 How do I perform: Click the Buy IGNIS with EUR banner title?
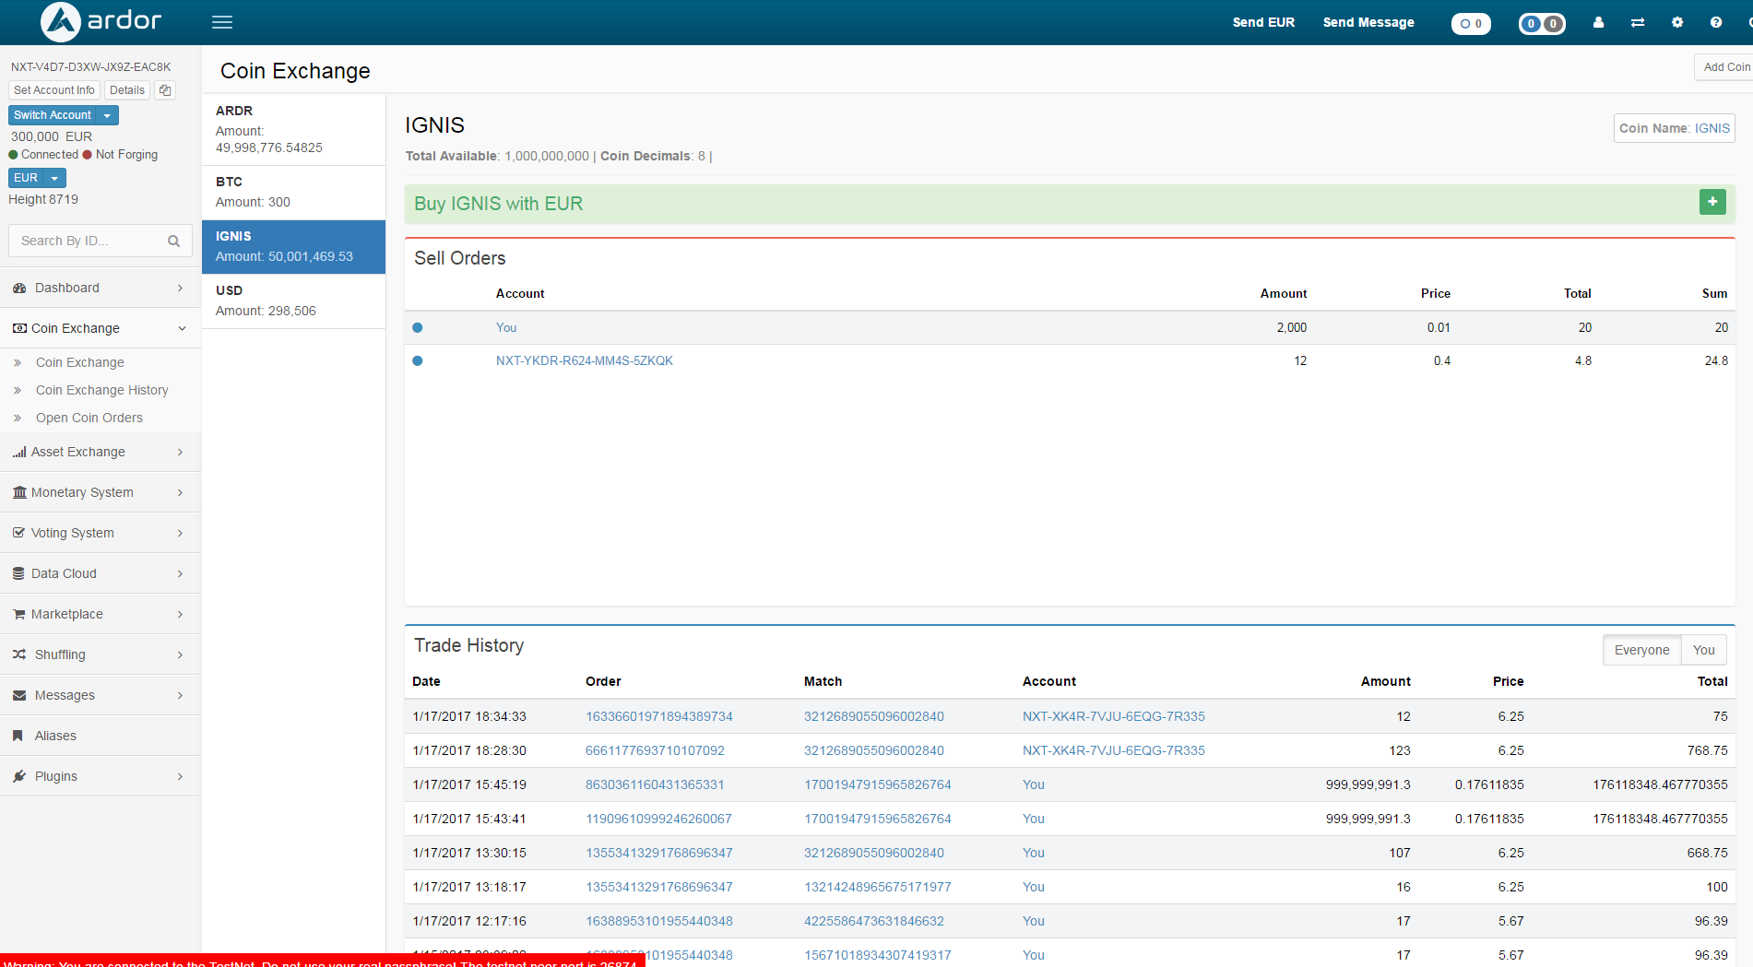499,204
